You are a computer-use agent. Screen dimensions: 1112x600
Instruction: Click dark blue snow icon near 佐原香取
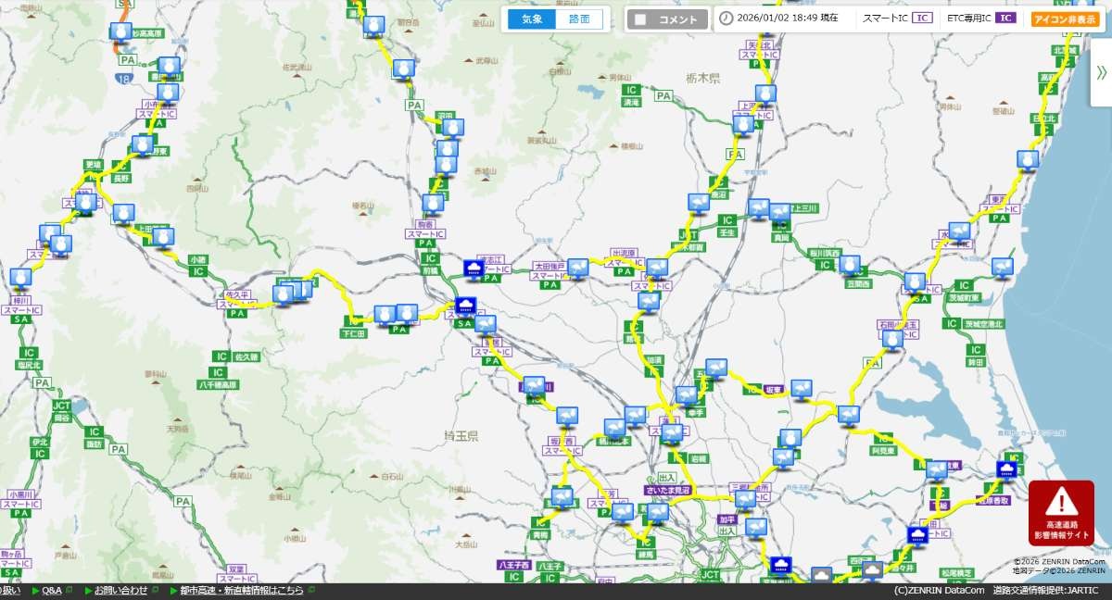pos(1006,469)
